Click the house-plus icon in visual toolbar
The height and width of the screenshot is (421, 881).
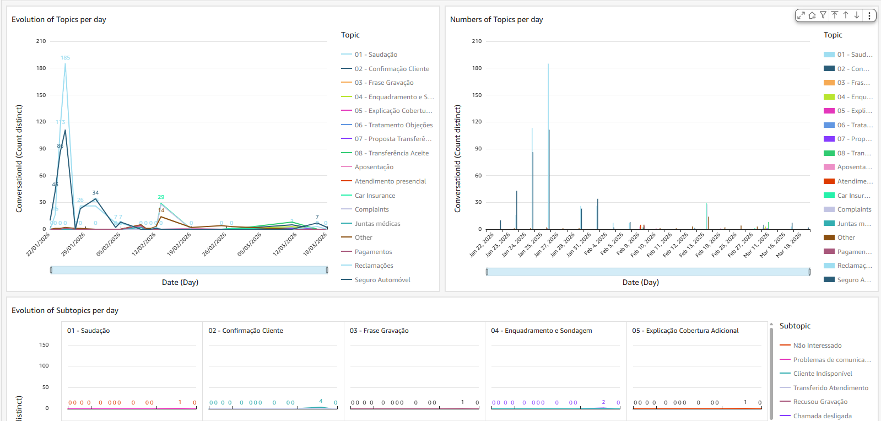[x=812, y=15]
